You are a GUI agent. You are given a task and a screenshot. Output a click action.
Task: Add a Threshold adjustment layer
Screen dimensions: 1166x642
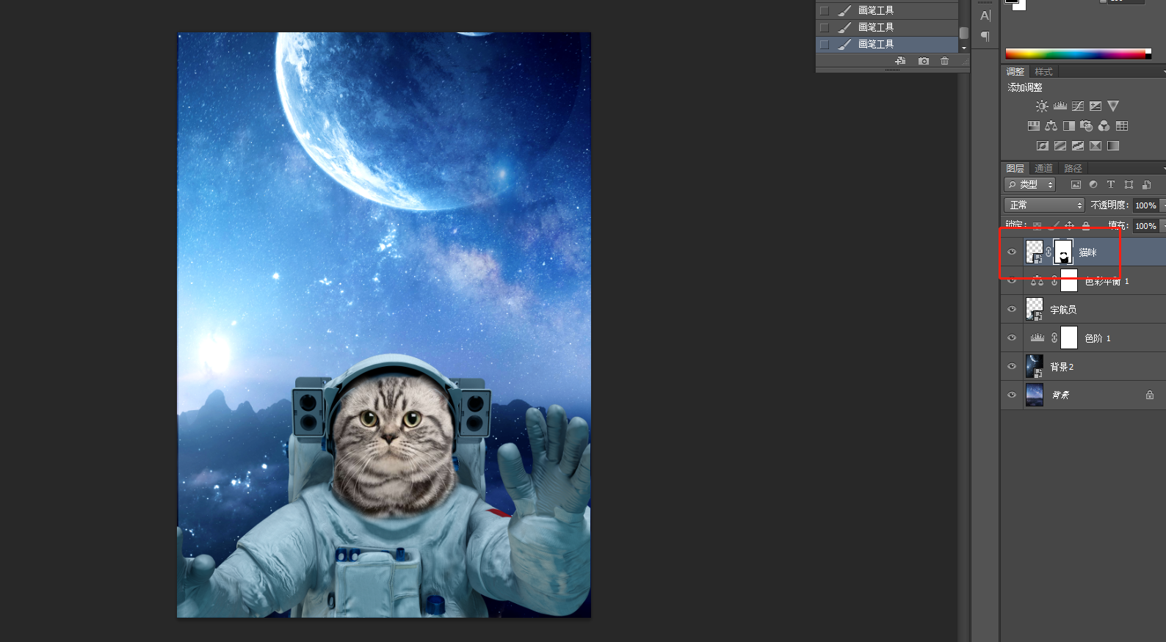tap(1078, 146)
